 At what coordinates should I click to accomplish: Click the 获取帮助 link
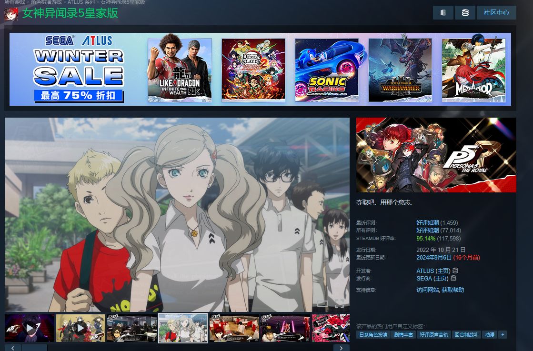pyautogui.click(x=453, y=290)
